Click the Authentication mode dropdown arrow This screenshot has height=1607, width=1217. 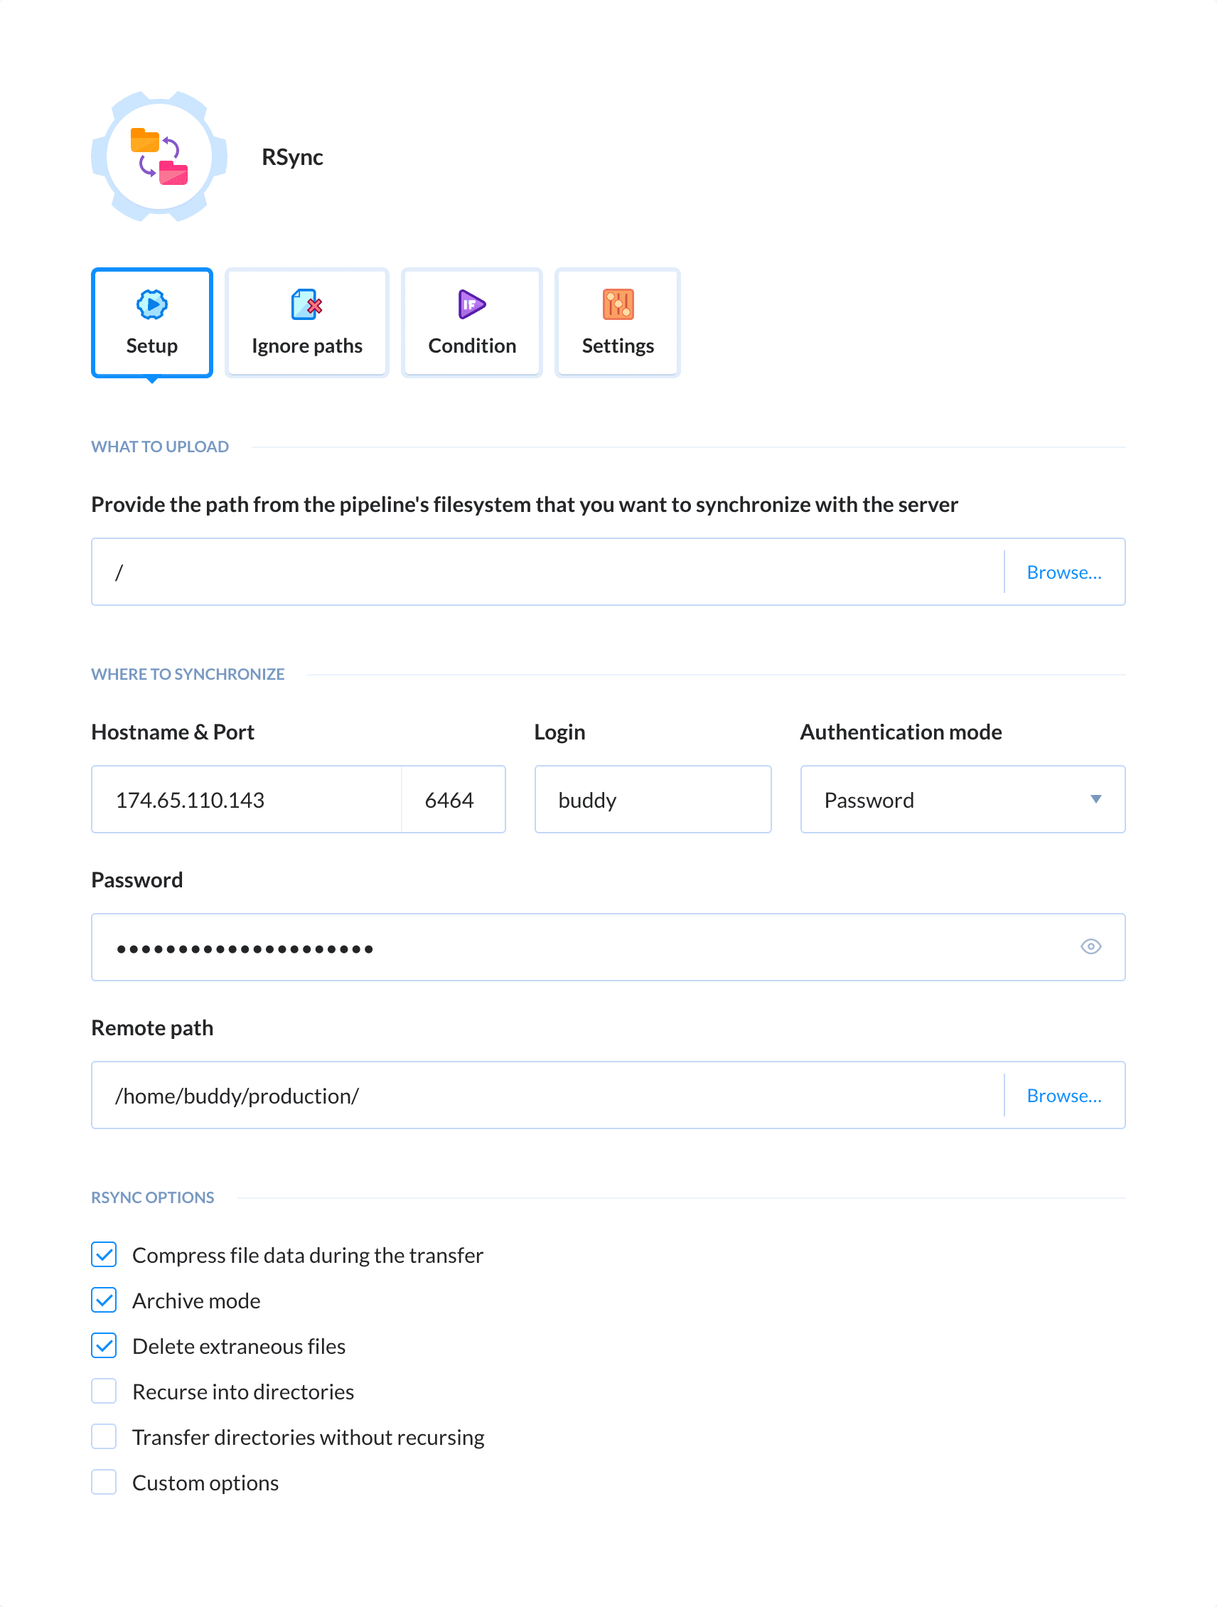tap(1095, 799)
